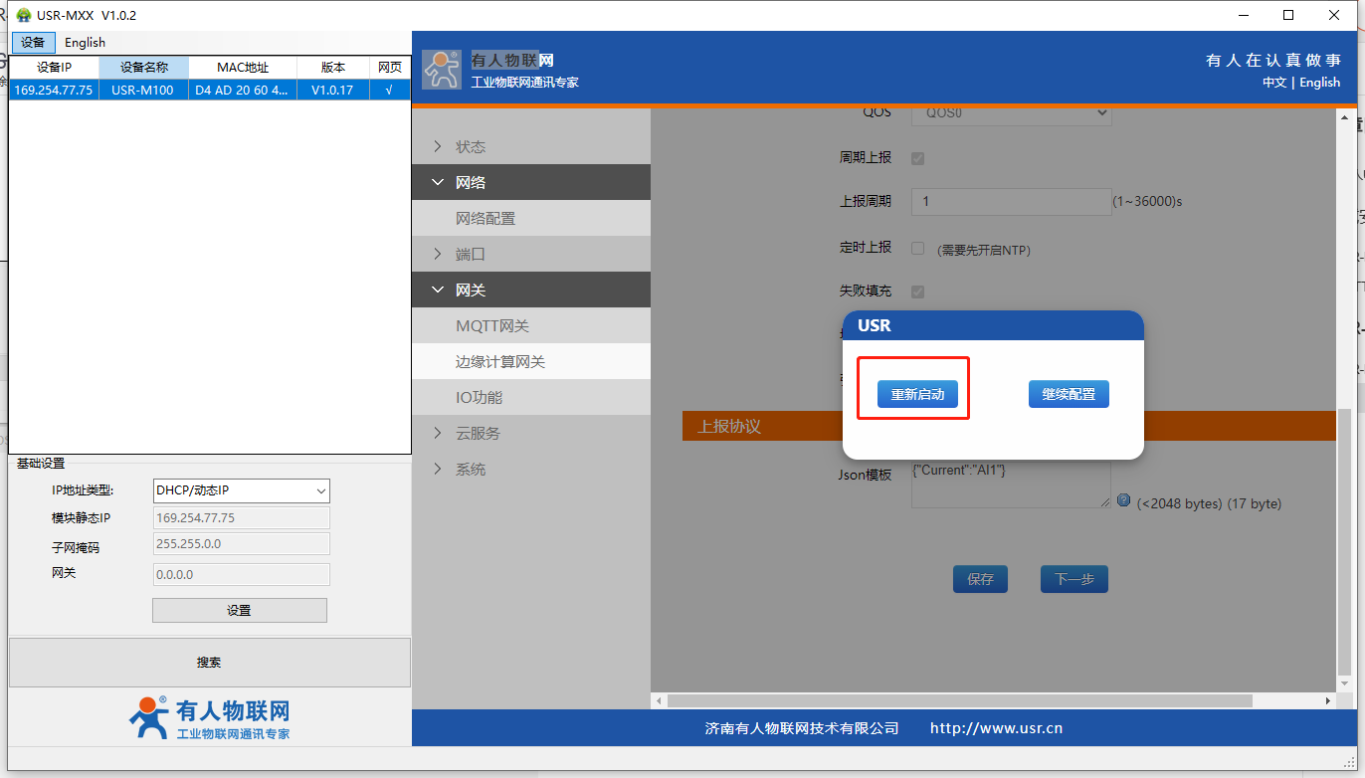Click the 搜索 button
Image resolution: width=1365 pixels, height=778 pixels.
click(209, 663)
